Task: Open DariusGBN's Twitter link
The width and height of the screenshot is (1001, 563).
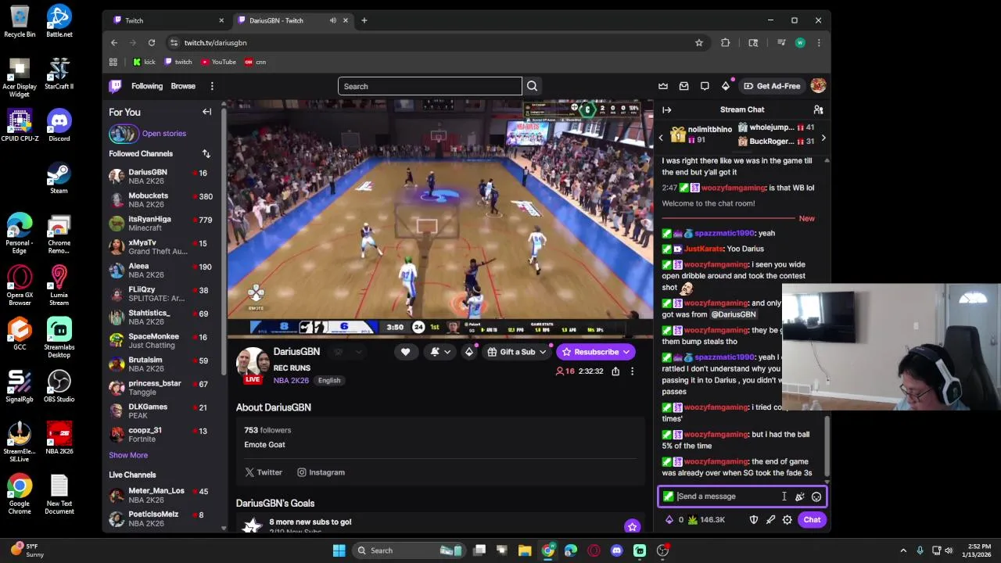Action: coord(264,472)
